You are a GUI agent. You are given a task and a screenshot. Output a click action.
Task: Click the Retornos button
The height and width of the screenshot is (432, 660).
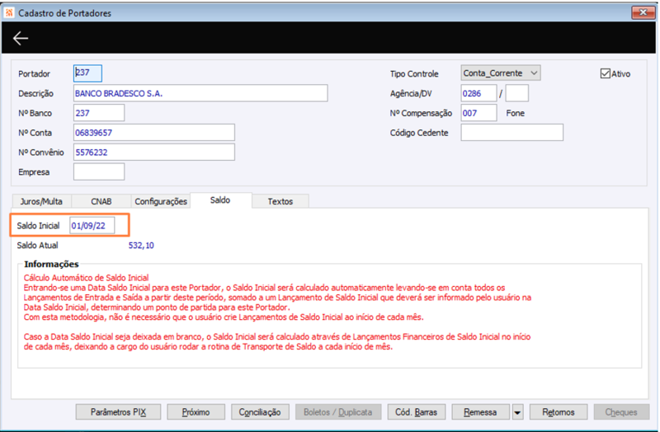click(x=559, y=412)
